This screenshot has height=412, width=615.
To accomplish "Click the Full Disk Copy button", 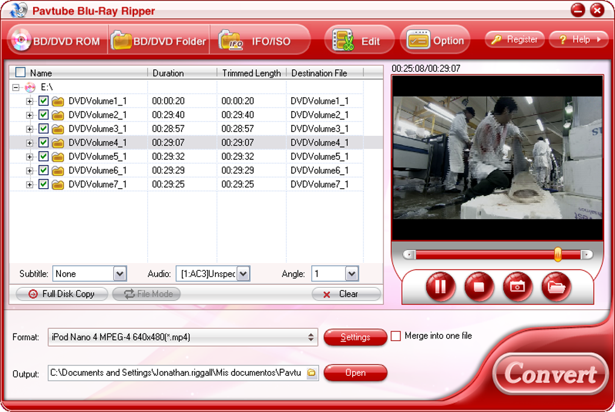I will coord(61,294).
